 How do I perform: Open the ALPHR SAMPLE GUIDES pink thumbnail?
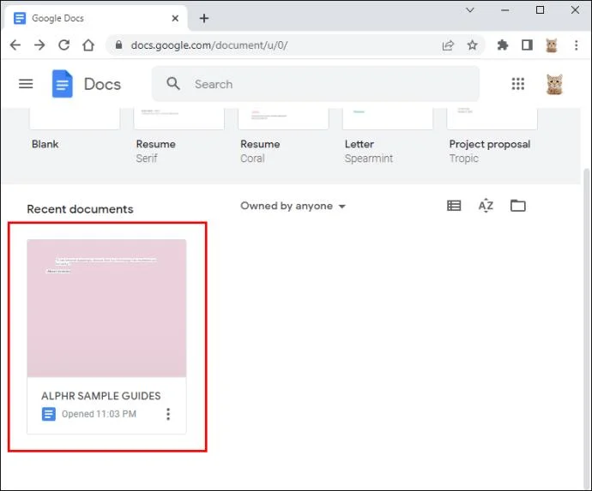[106, 308]
